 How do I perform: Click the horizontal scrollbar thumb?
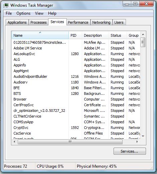coord(70,142)
